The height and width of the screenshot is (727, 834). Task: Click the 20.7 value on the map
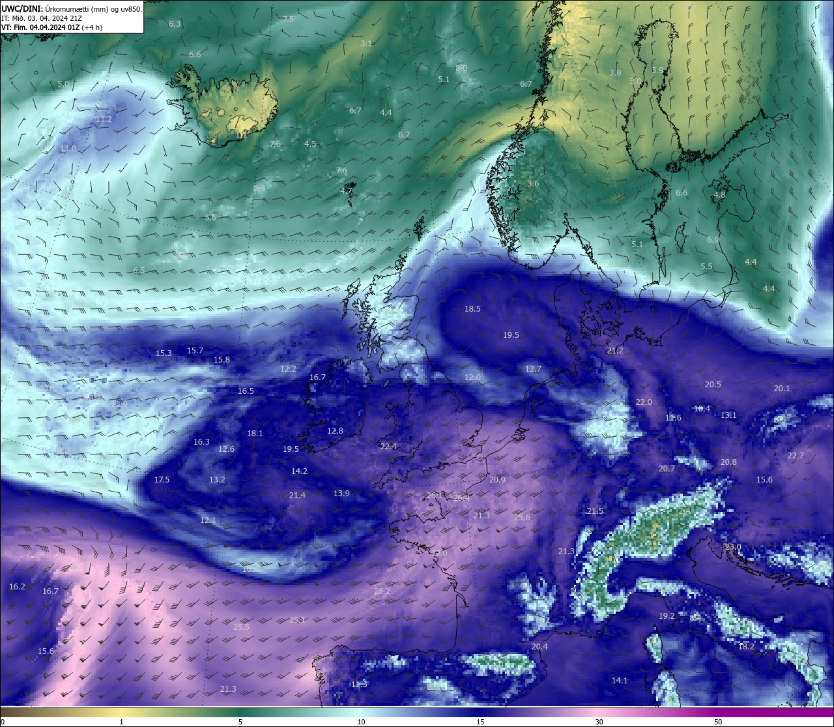coord(667,469)
